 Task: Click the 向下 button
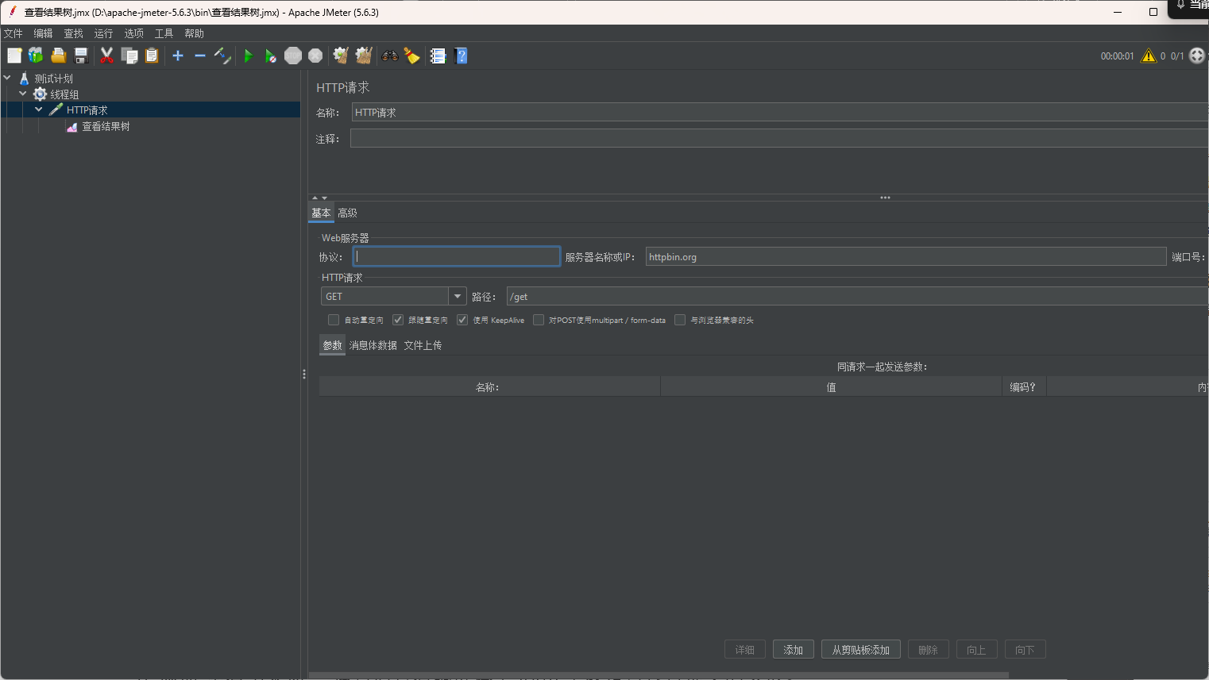(1026, 650)
